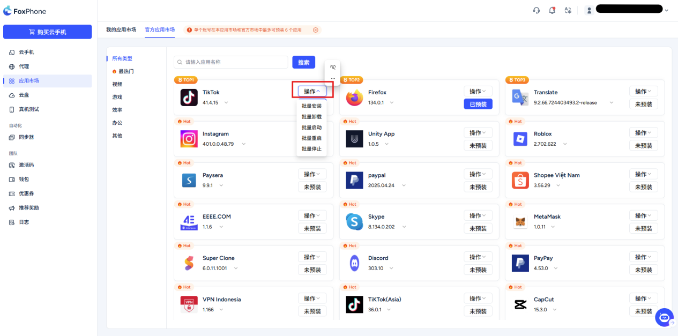Select 批量卸载 from the TikTok menu

pyautogui.click(x=311, y=117)
